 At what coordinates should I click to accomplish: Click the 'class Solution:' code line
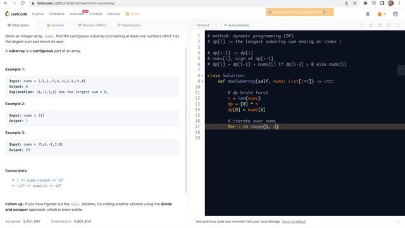[x=227, y=76]
